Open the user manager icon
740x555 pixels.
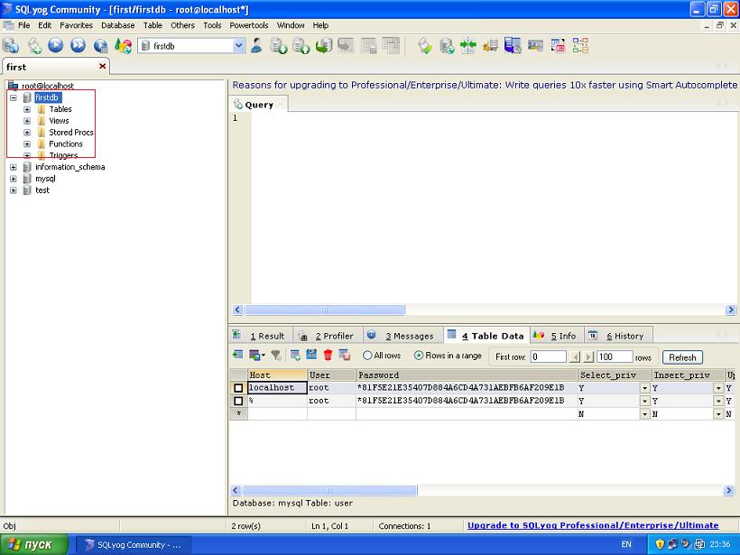coord(256,46)
